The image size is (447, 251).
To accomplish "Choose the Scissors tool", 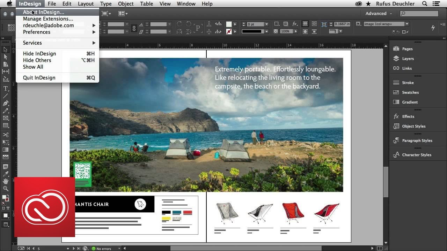I will [x=6, y=135].
